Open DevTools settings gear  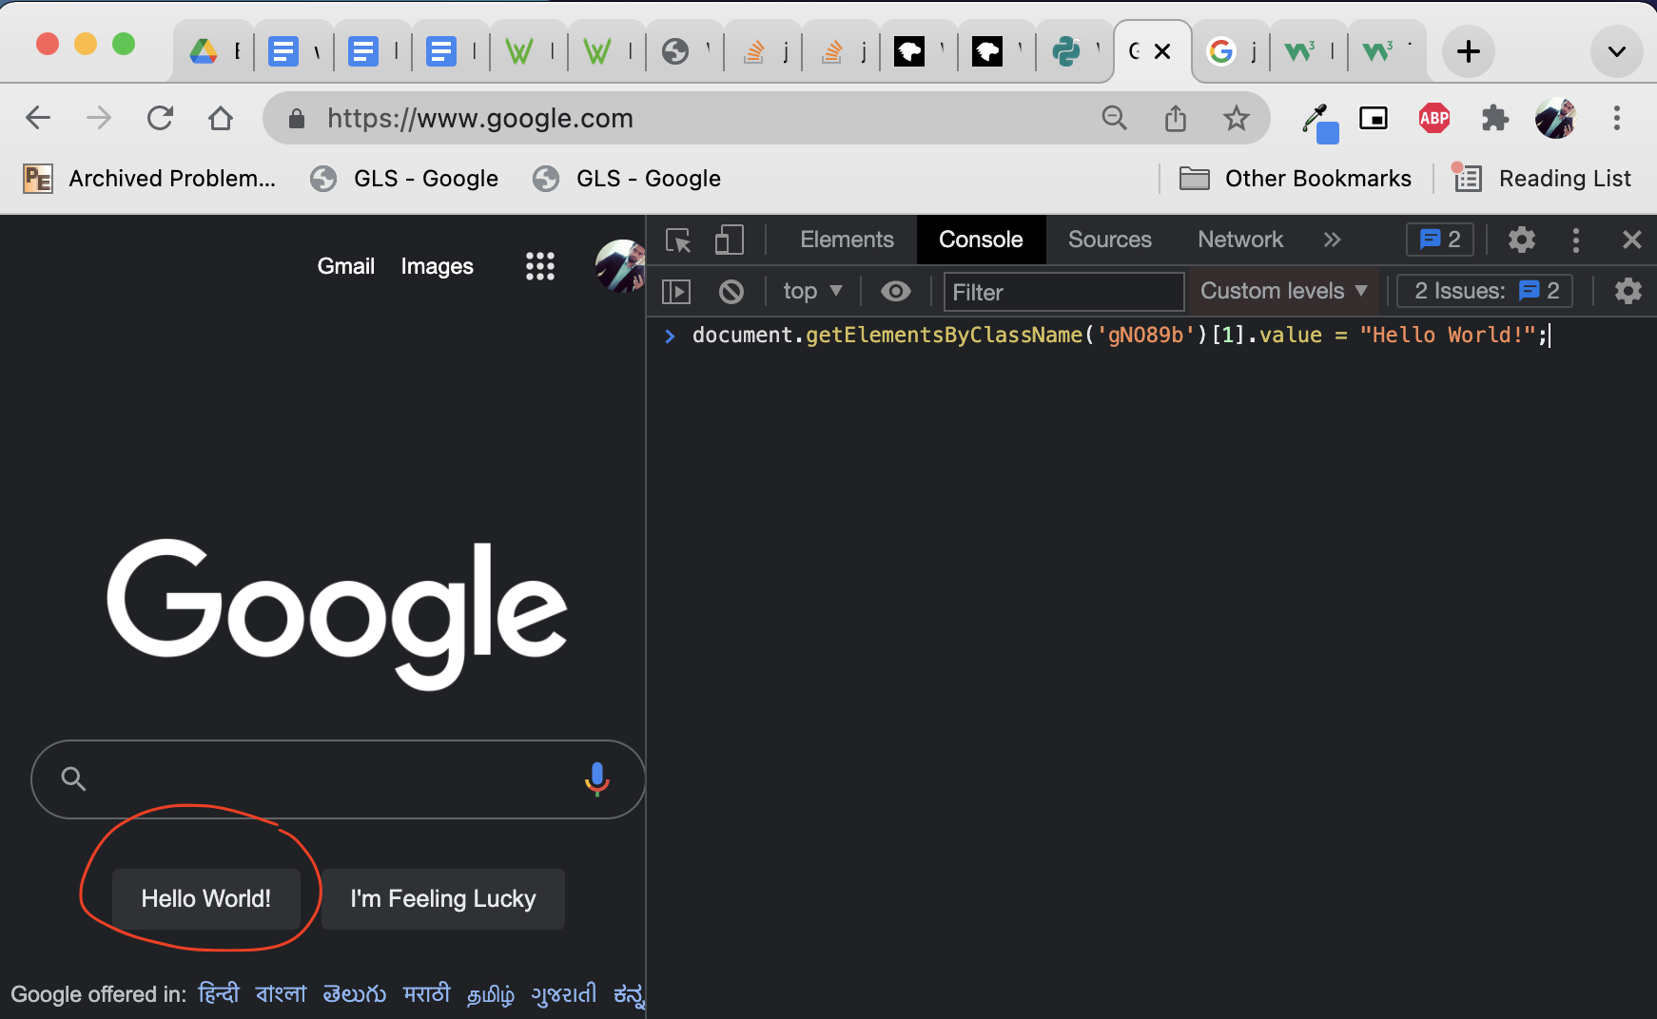(1522, 240)
